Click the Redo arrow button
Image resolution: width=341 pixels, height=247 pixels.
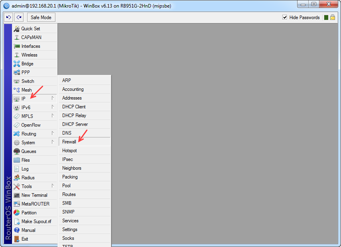pos(19,18)
